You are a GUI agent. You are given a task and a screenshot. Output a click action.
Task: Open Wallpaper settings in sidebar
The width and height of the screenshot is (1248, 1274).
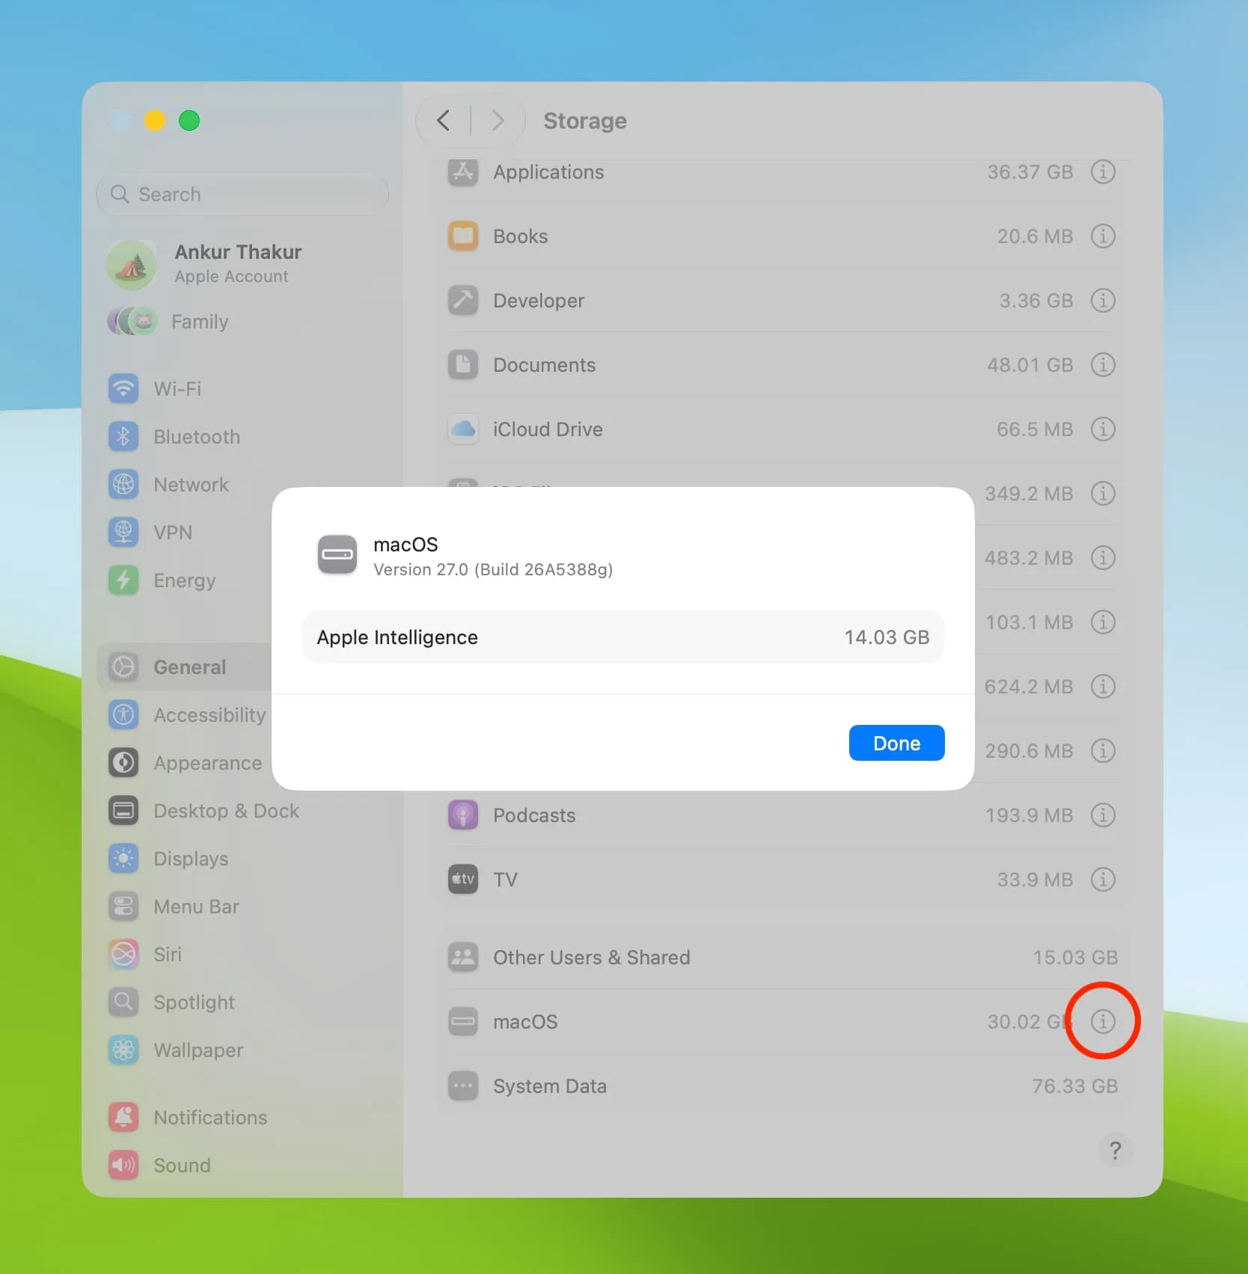(242, 1050)
